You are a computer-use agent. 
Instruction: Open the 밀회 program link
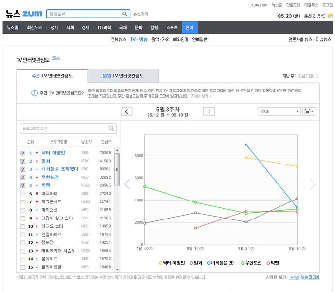coord(46,161)
